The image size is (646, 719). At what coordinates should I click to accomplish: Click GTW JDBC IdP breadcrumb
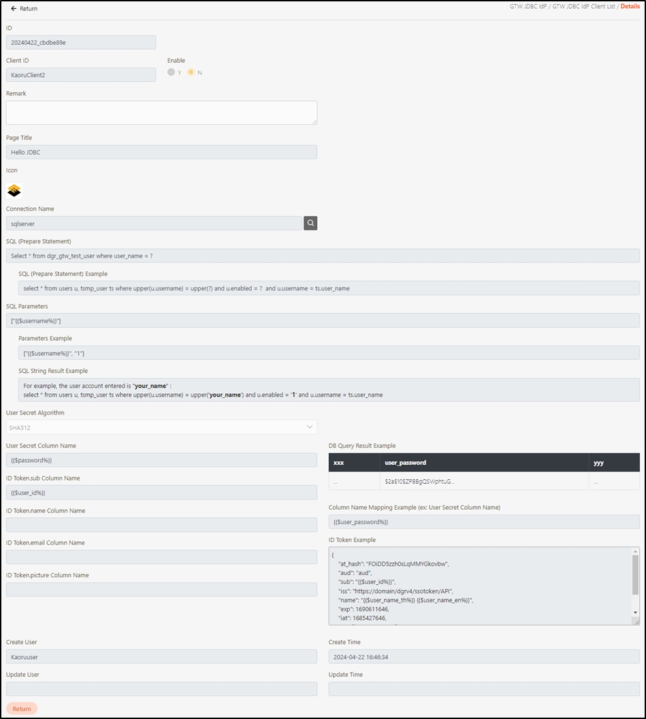[x=530, y=6]
